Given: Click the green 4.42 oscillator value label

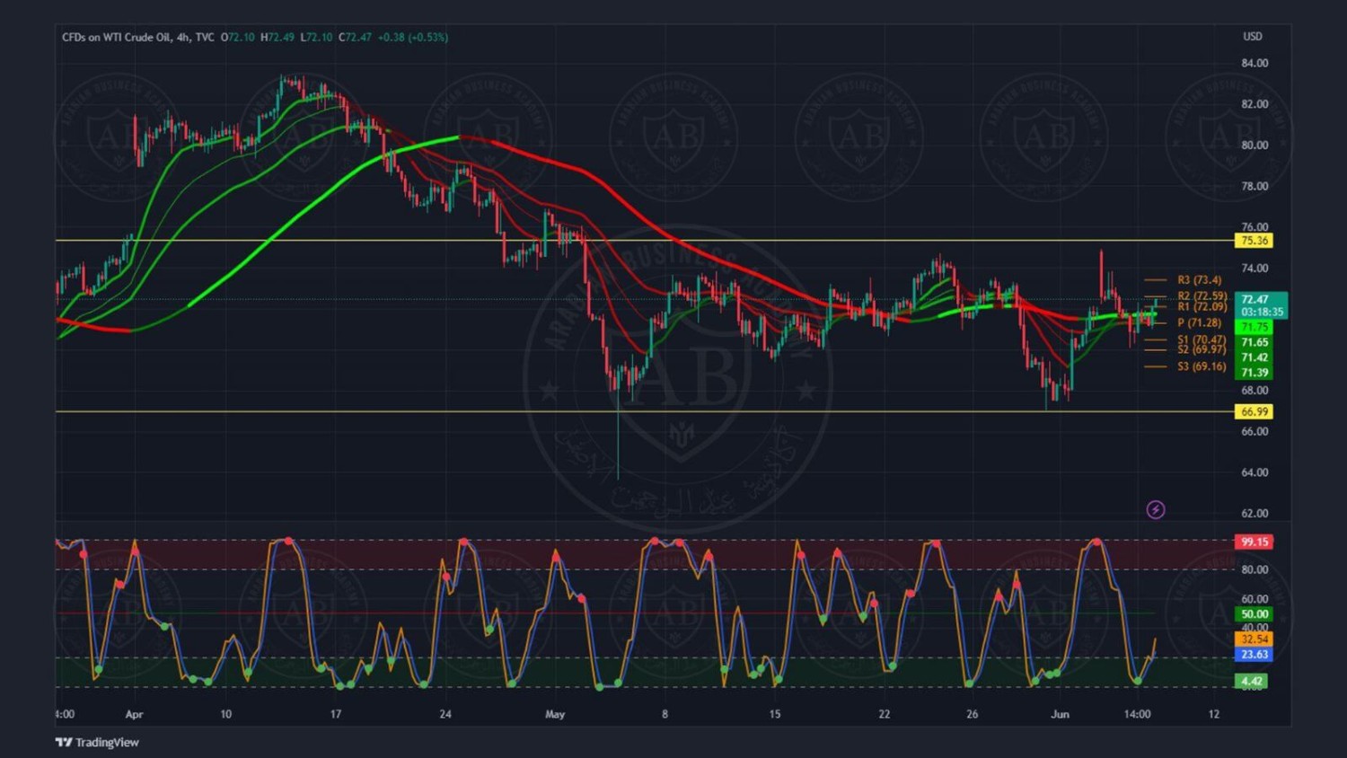Looking at the screenshot, I should click(x=1252, y=682).
